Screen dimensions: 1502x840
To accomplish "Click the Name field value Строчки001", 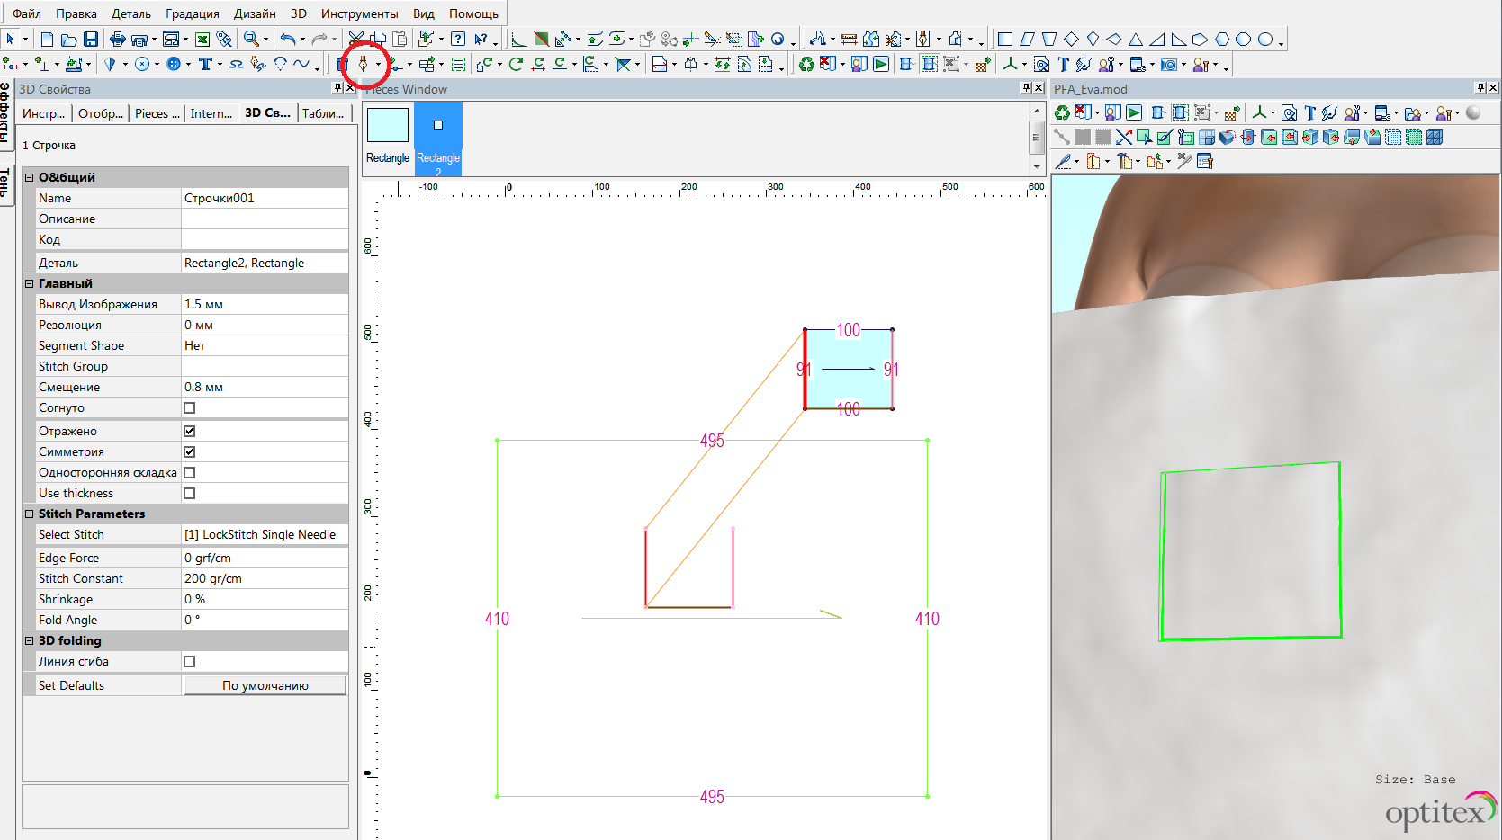I will (x=265, y=199).
